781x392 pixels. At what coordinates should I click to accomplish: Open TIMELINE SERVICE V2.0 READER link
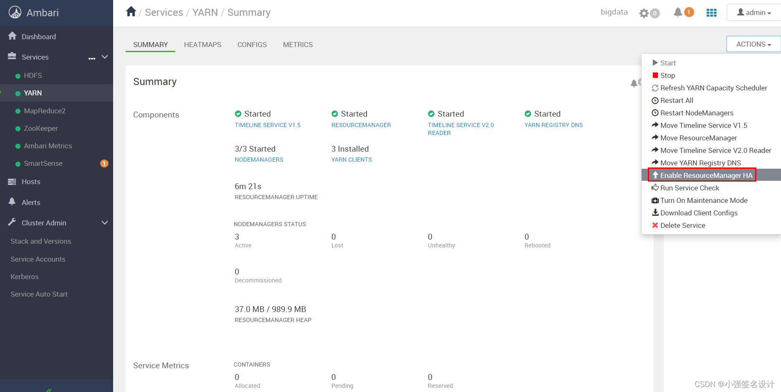point(461,129)
